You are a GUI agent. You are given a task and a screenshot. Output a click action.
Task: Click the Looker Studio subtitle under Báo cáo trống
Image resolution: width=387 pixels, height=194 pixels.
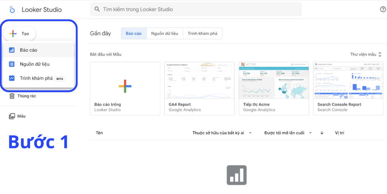tap(107, 110)
